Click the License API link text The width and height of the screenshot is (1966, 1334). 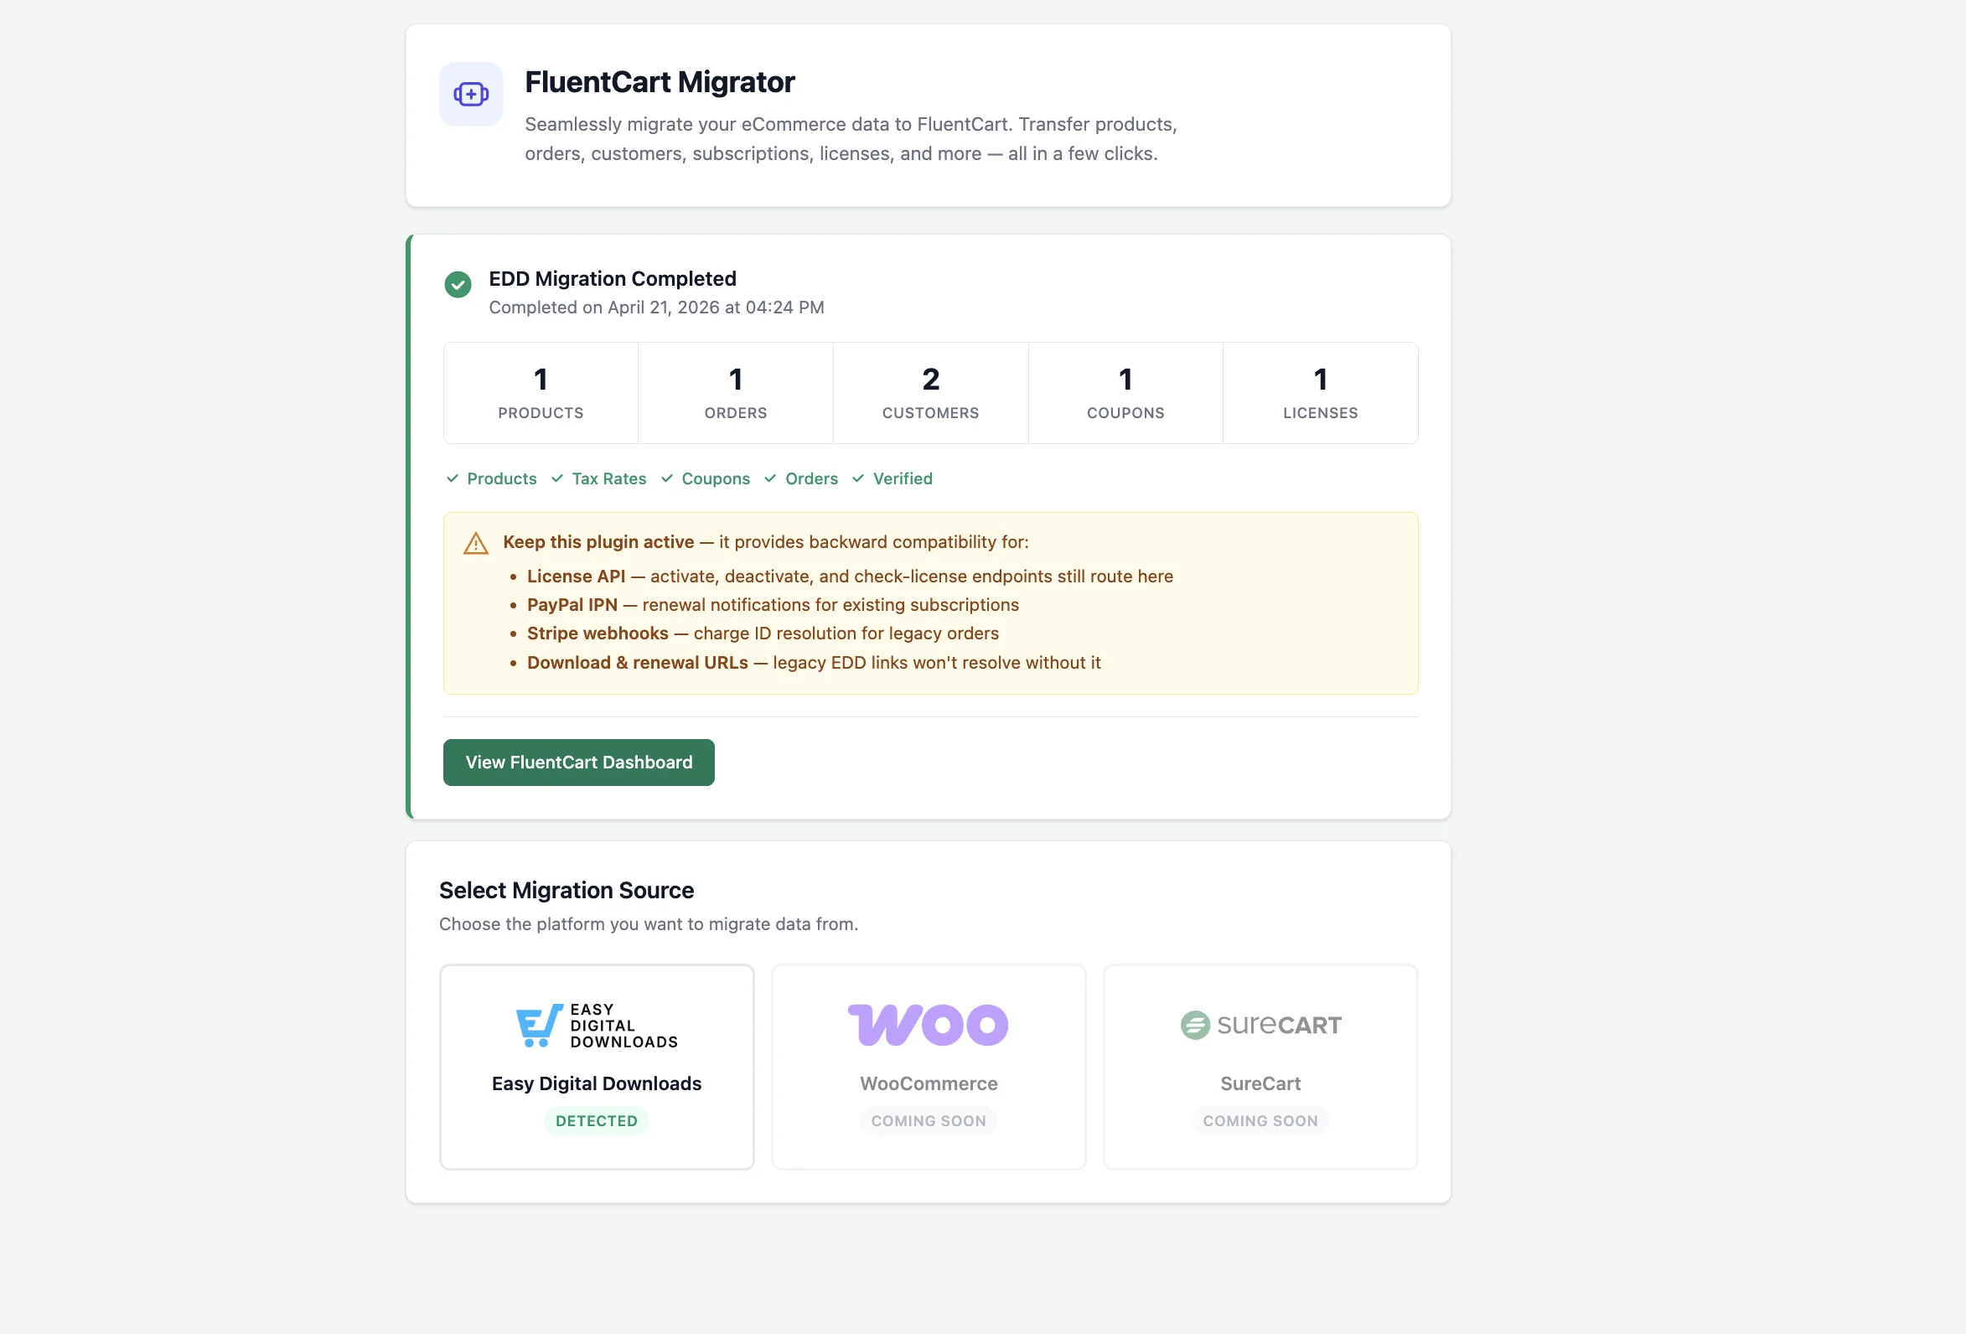[576, 576]
